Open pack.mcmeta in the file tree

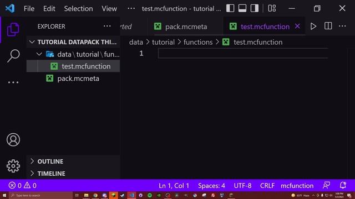(73, 78)
